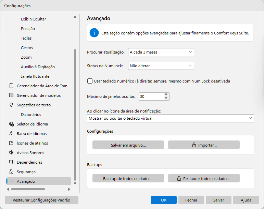
Task: Click the lightbulb icon beside Sugestões de texto
Action: [x=11, y=105]
